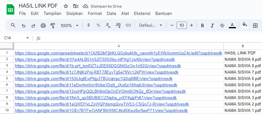Image resolution: width=262 pixels, height=114 pixels.
Task: Open the File menu
Action: [x=22, y=13]
